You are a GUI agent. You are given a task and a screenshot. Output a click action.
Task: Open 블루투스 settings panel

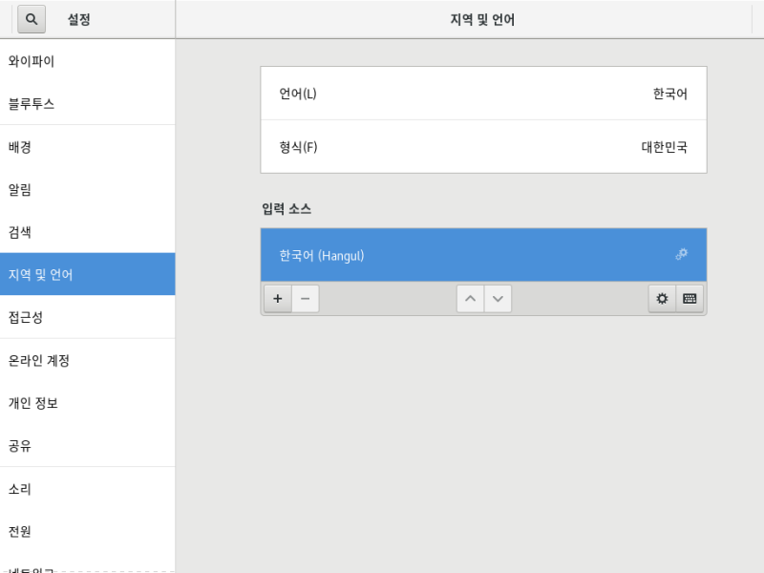pos(88,103)
